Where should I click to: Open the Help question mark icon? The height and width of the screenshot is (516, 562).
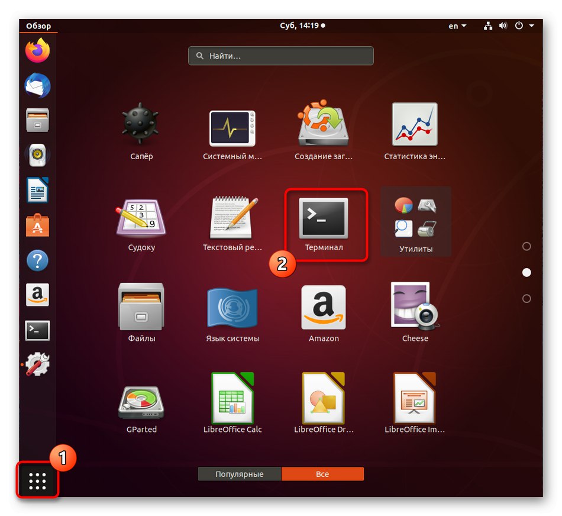pos(37,260)
